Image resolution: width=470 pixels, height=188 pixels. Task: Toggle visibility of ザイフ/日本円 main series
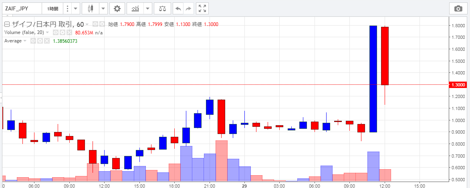(x=95, y=24)
